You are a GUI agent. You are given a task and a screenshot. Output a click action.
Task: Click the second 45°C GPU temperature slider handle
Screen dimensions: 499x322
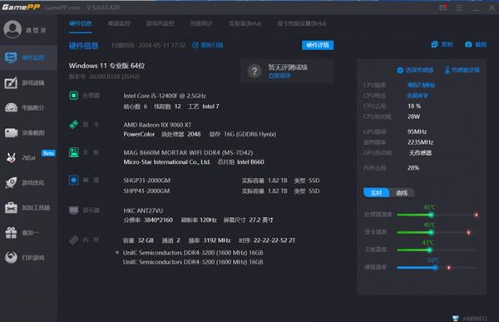(431, 232)
